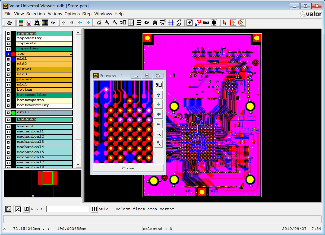Select the mechanical3 layer row
Screen dimensions: 325x235
tap(44, 142)
